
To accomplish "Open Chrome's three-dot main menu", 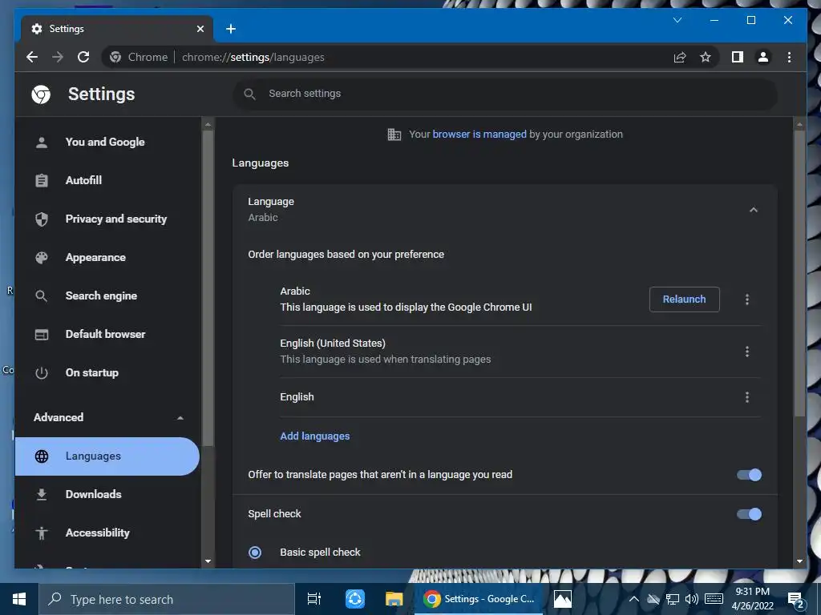I will pos(789,57).
